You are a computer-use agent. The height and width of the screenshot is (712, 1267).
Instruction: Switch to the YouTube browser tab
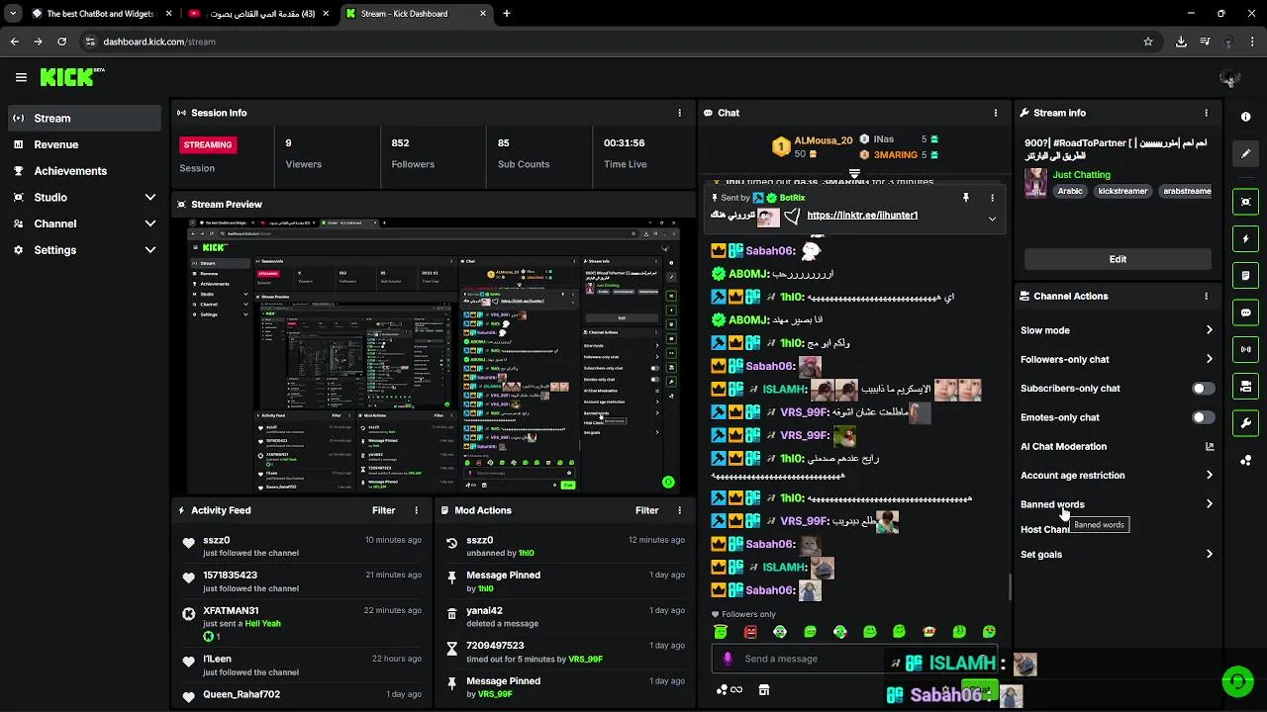(259, 14)
